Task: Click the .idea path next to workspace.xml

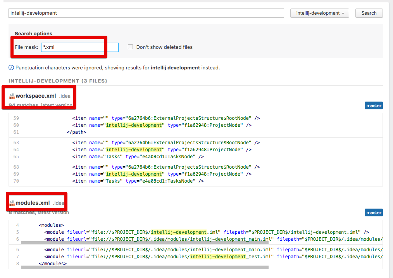Action: tap(65, 96)
